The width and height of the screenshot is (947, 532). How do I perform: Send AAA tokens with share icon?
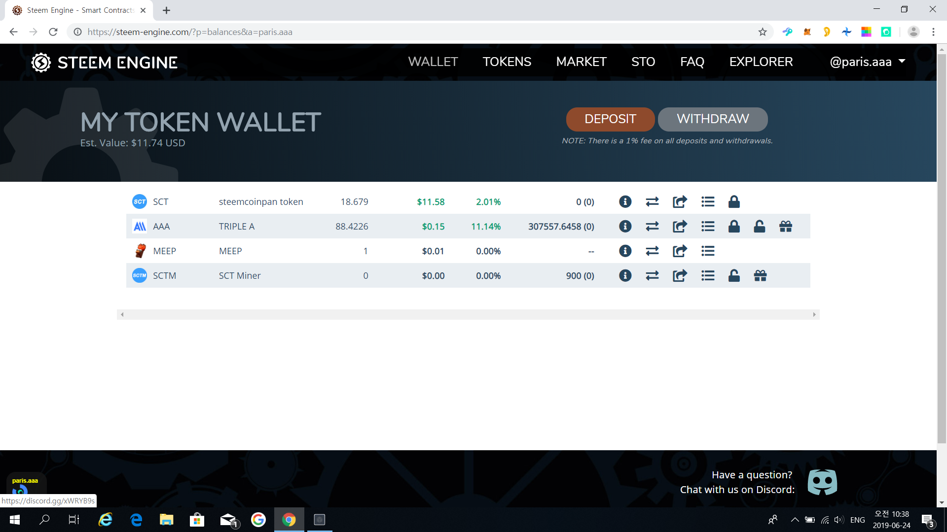point(680,226)
